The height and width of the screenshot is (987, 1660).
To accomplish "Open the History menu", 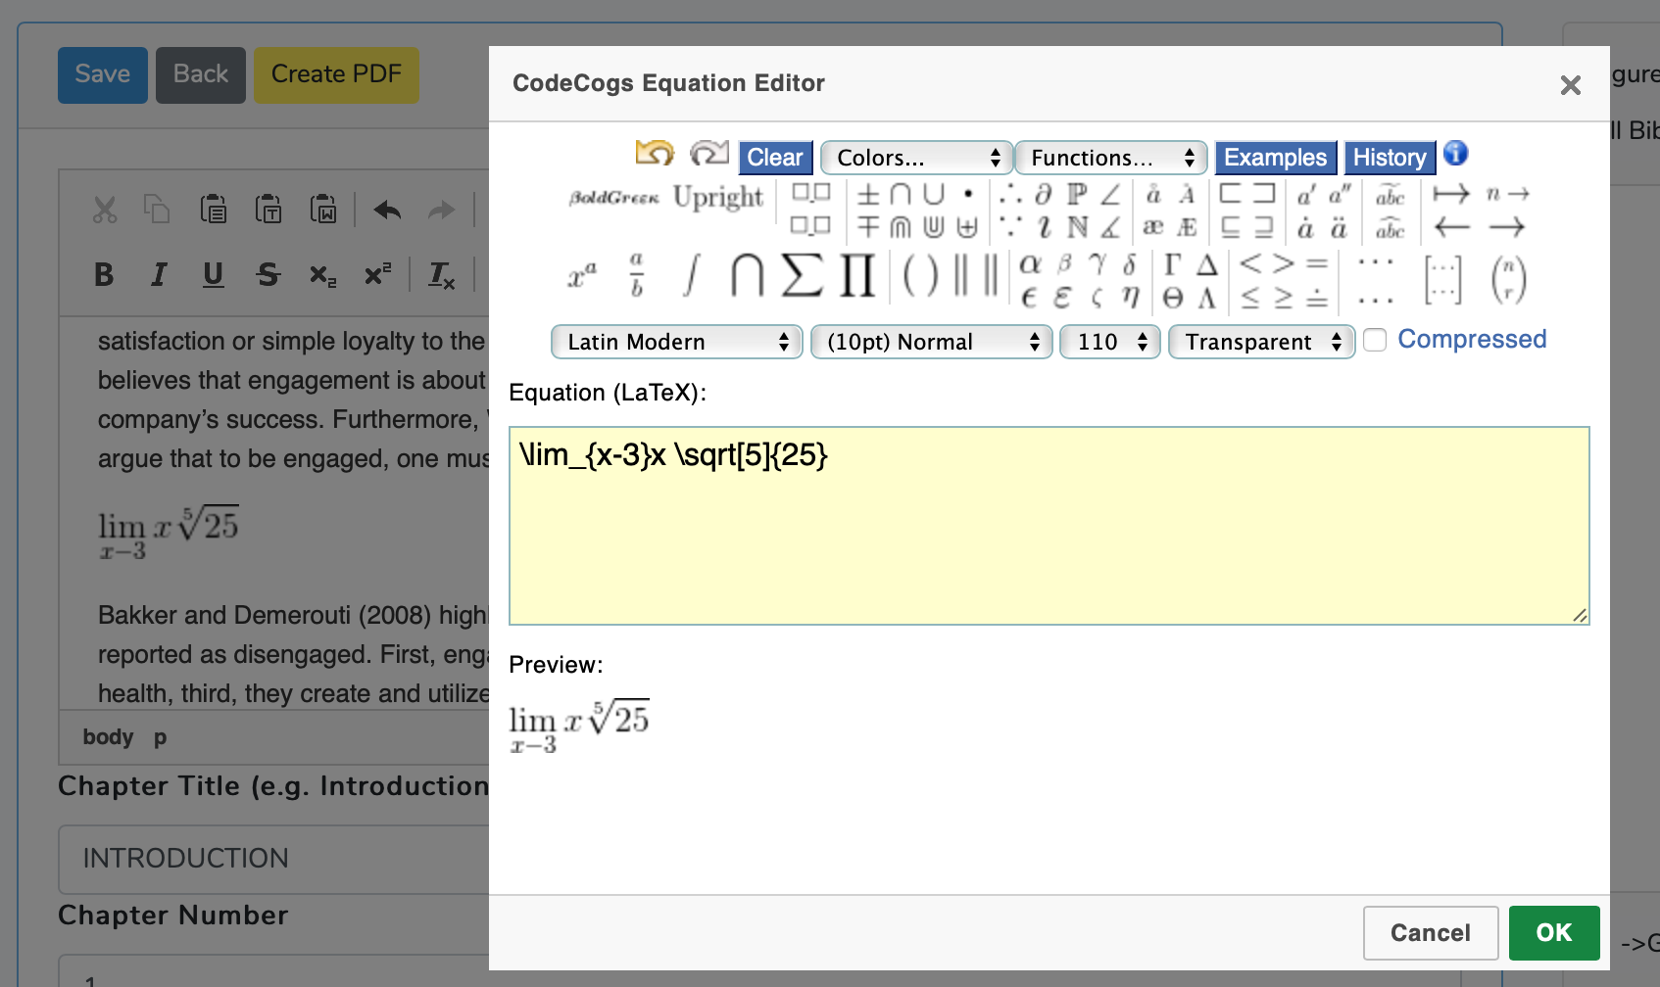I will point(1389,158).
